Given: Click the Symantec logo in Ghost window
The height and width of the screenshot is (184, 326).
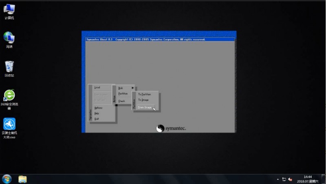Looking at the screenshot, I should tap(171, 128).
